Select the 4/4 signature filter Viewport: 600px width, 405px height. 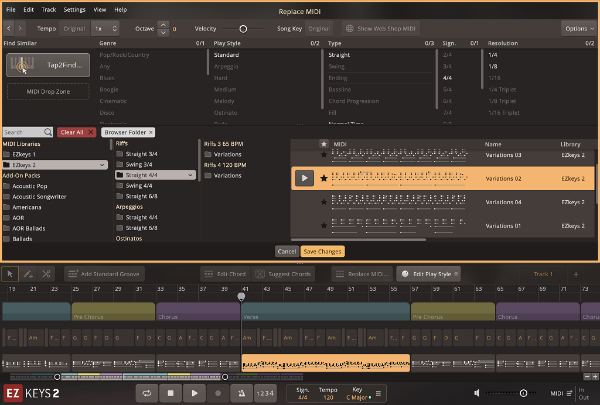(447, 78)
